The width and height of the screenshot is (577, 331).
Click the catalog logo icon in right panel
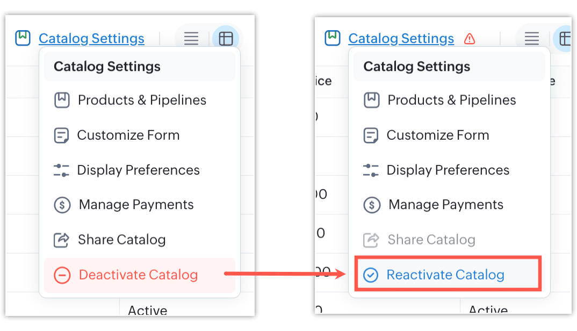tap(332, 38)
